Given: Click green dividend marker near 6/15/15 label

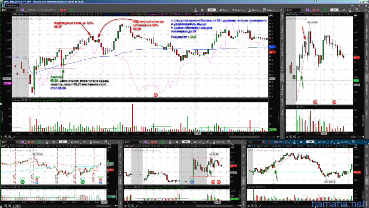Looking at the screenshot, I should click(22, 182).
